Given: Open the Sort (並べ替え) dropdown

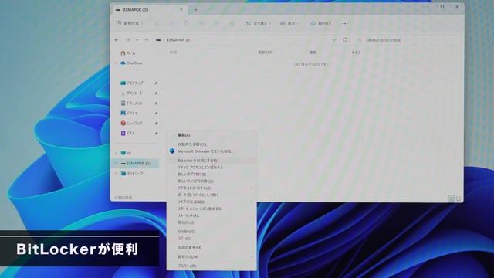Looking at the screenshot, I should (258, 24).
